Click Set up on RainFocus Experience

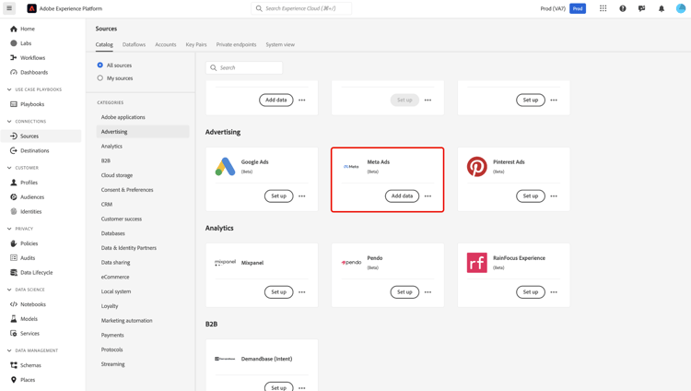coord(531,292)
